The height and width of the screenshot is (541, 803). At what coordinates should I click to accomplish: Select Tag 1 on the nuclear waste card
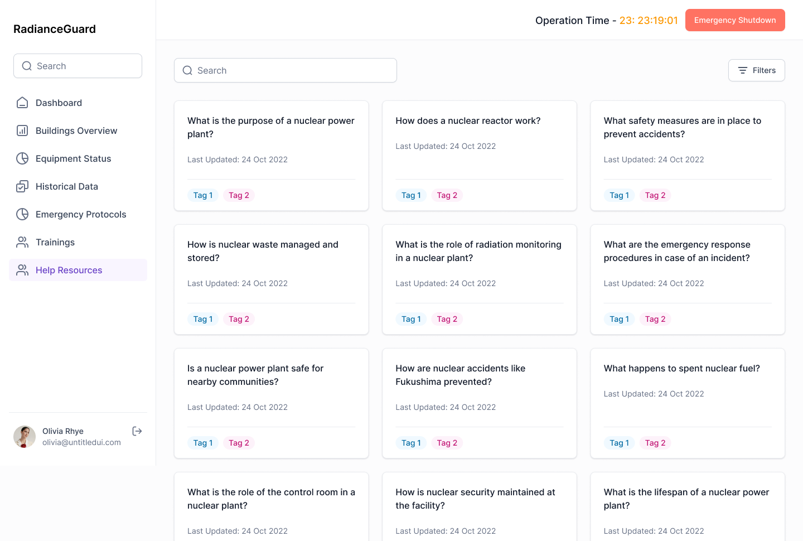[x=203, y=319]
